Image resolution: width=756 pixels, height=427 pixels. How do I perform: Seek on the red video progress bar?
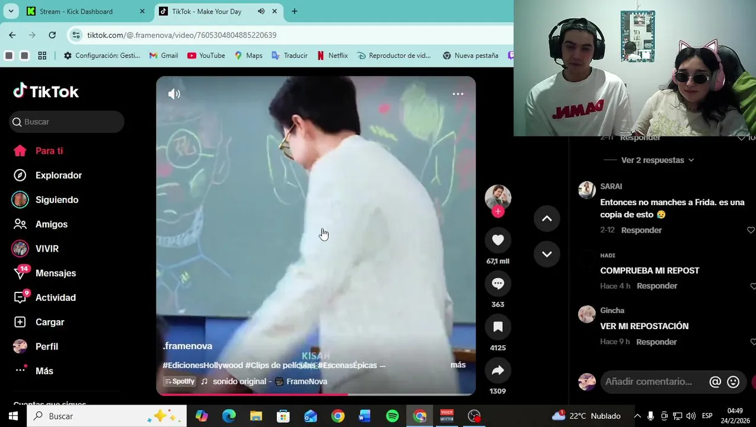(315, 394)
